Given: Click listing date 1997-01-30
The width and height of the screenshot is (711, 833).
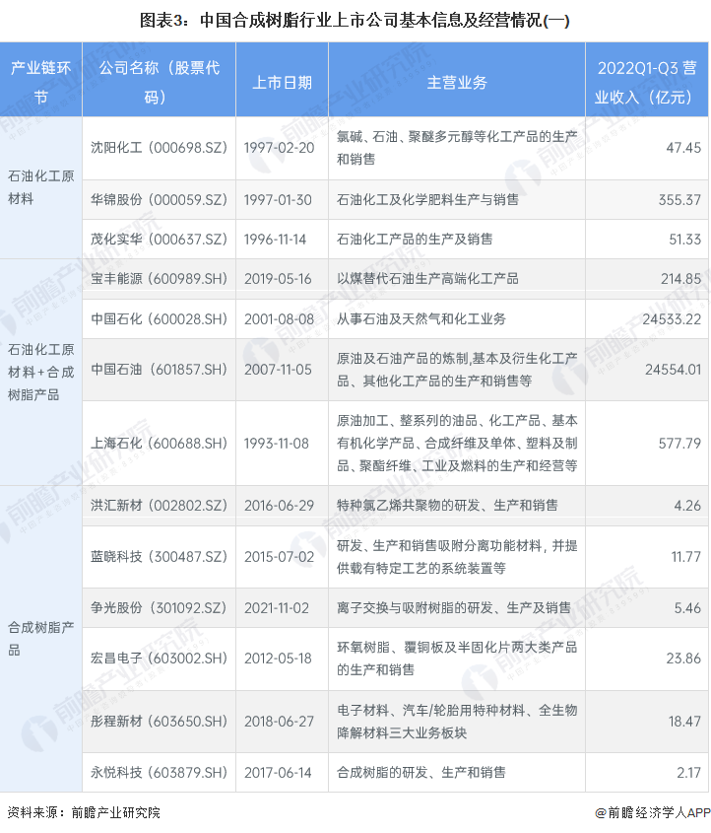Looking at the screenshot, I should 278,200.
